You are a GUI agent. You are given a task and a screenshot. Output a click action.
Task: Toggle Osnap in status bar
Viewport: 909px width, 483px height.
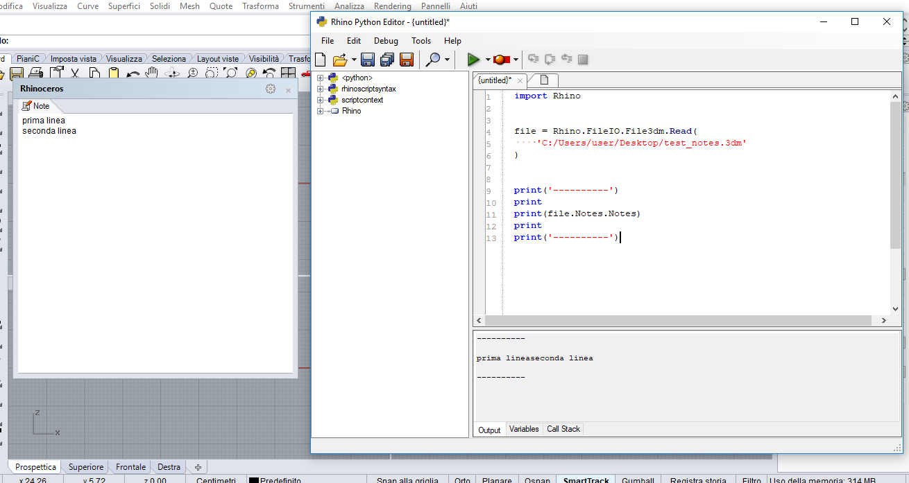538,480
